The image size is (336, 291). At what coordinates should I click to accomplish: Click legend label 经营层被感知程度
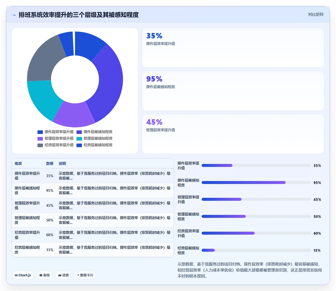(x=98, y=145)
